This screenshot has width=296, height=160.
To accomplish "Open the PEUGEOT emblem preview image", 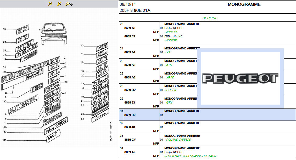I will (x=241, y=78).
